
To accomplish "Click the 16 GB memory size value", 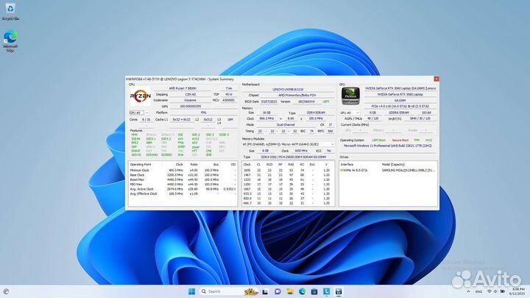I will 266,113.
